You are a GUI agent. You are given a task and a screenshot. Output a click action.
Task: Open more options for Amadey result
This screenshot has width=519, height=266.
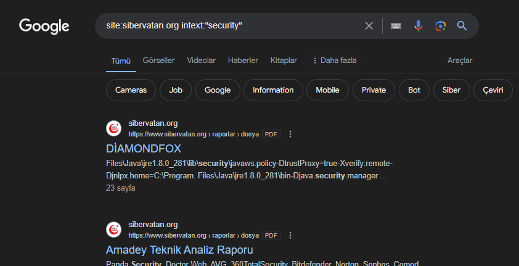click(x=290, y=235)
